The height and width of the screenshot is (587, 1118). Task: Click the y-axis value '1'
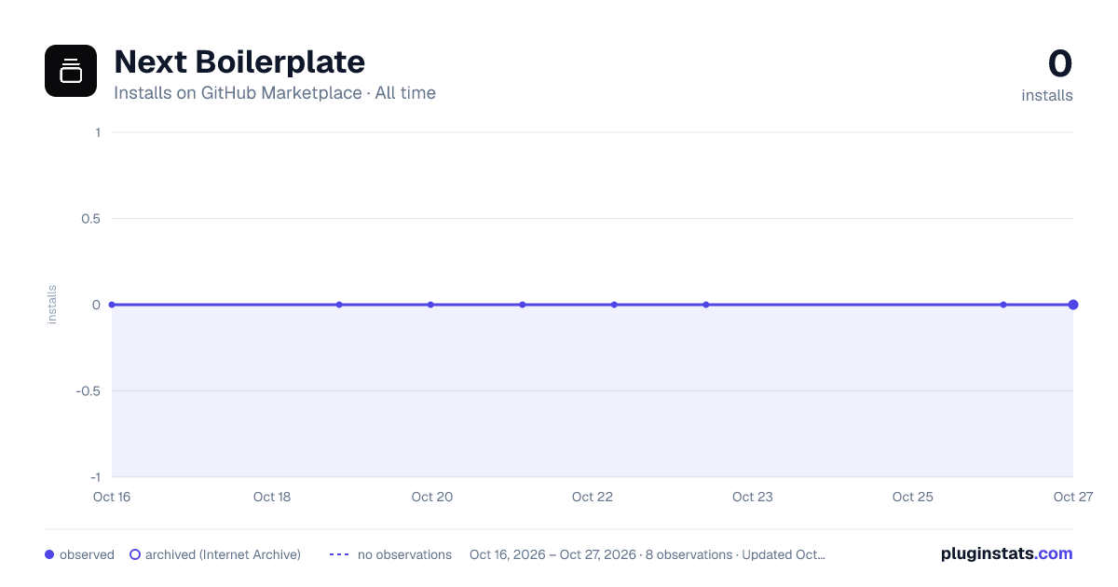(98, 132)
